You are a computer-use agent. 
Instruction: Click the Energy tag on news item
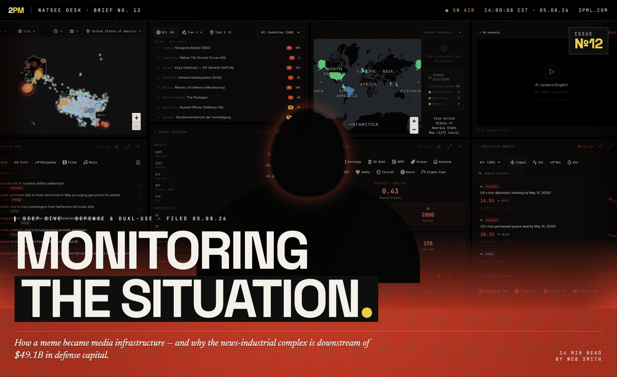point(16,199)
